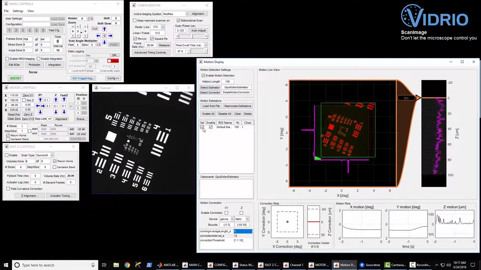Viewport: 481px width, 270px height.
Task: Open the Settings menu in Main Controls
Action: point(18,11)
